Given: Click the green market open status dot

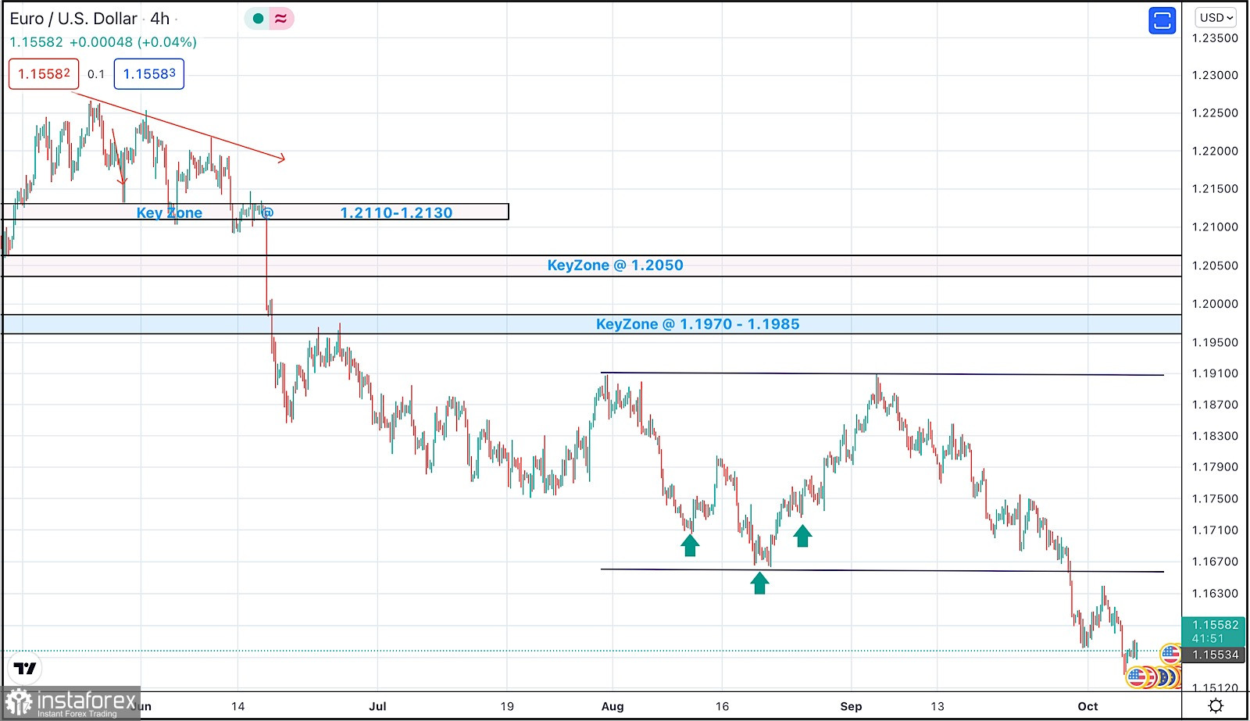Looking at the screenshot, I should 258,19.
